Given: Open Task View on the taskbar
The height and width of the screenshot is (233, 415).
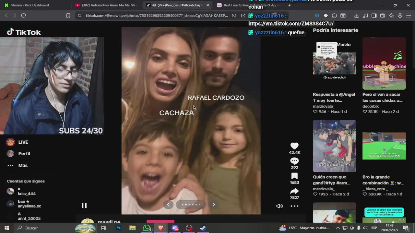Looking at the screenshot, I should pyautogui.click(x=104, y=228).
